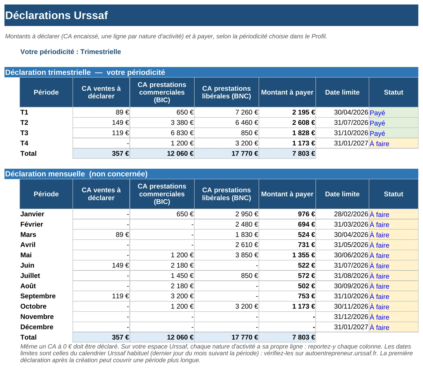The image size is (423, 368).
Task: Click Mai amount to pay '1 355 €'
Action: tap(287, 255)
